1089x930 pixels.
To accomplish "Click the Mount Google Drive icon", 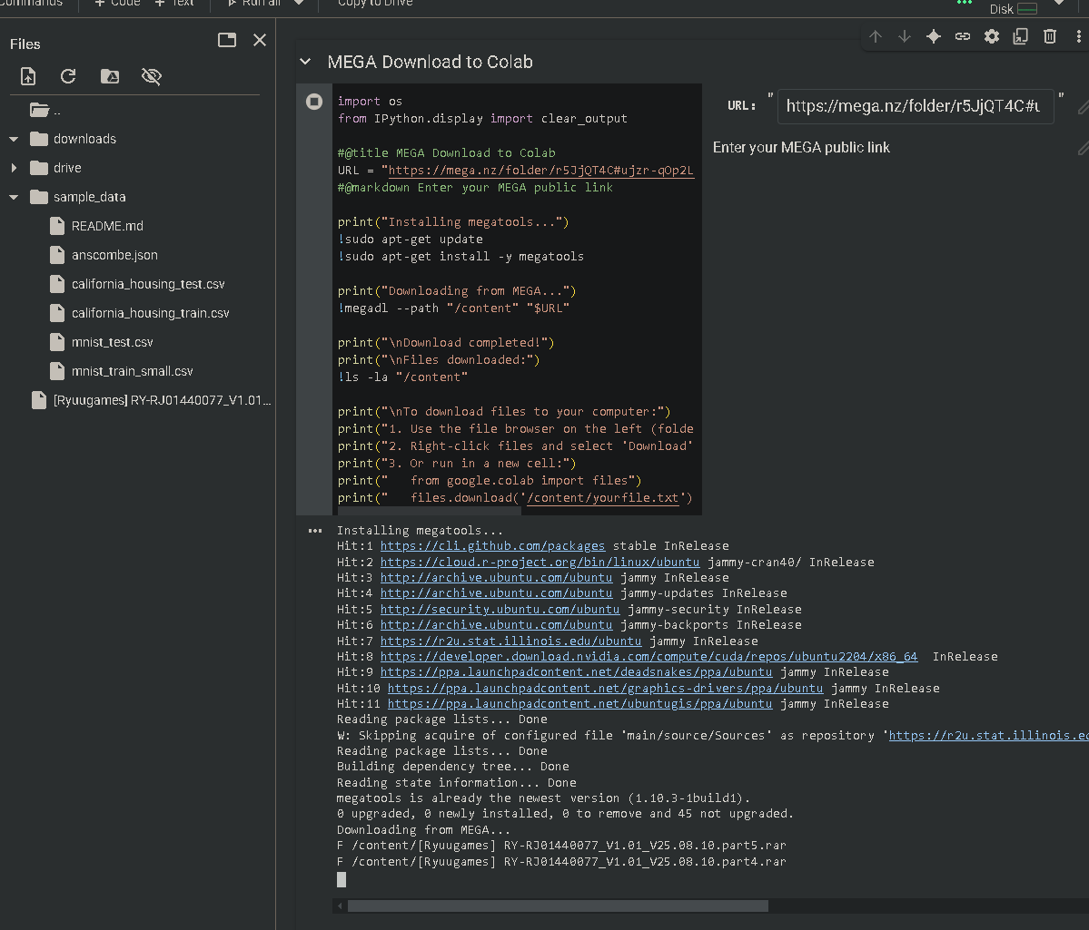I will coord(109,76).
